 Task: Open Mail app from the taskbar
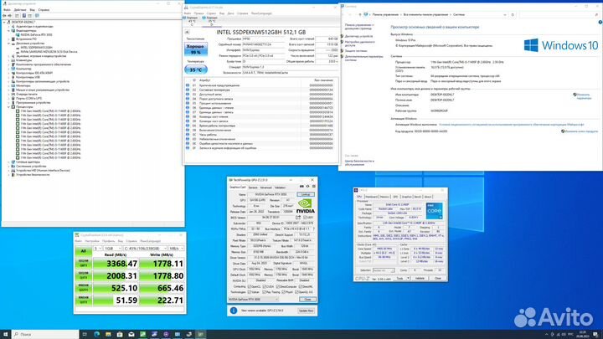[x=131, y=334]
